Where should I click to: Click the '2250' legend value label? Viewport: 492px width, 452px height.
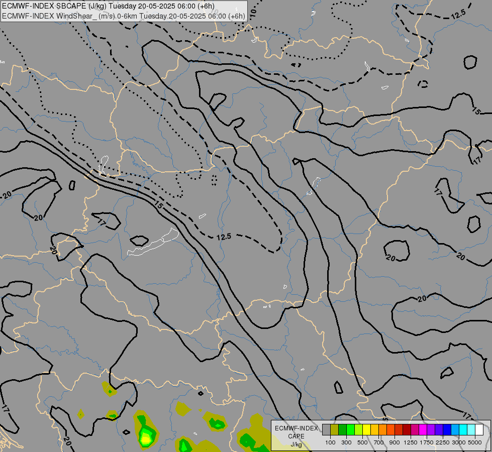443,442
